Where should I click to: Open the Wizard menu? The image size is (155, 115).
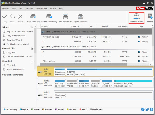coord(53,8)
